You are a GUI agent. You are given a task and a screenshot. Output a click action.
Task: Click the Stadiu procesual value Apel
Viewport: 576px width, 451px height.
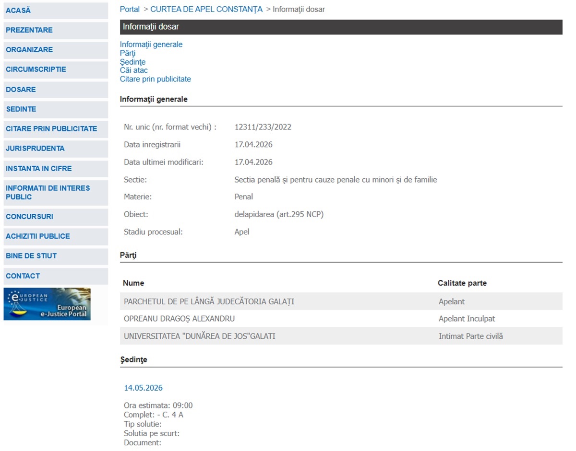242,232
